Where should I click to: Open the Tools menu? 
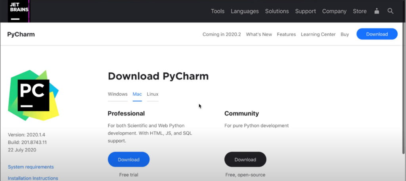pyautogui.click(x=218, y=11)
